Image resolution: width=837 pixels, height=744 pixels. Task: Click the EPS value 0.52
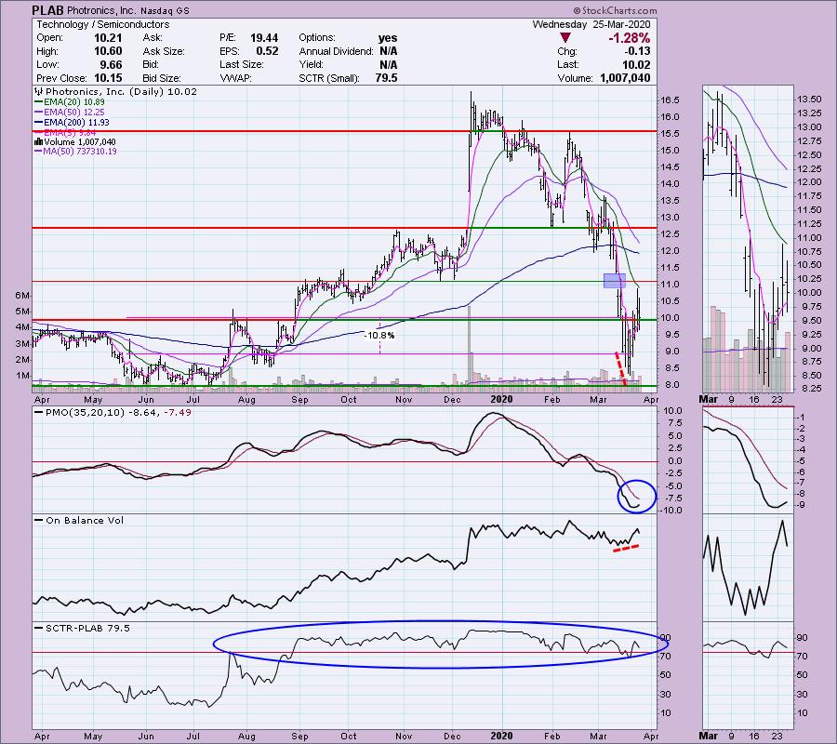point(267,51)
